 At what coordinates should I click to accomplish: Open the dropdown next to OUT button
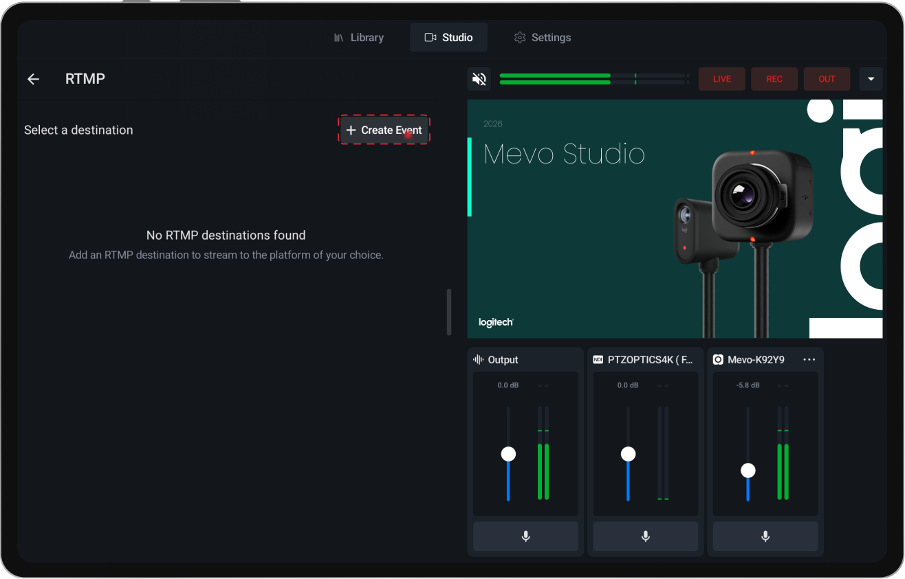pos(871,78)
